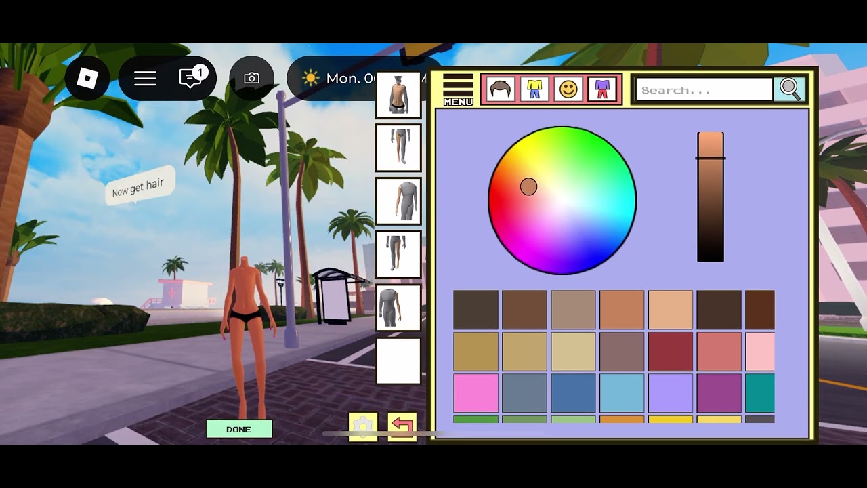Open the yellow gear settings button
Screen dimensions: 867x488
[x=363, y=426]
